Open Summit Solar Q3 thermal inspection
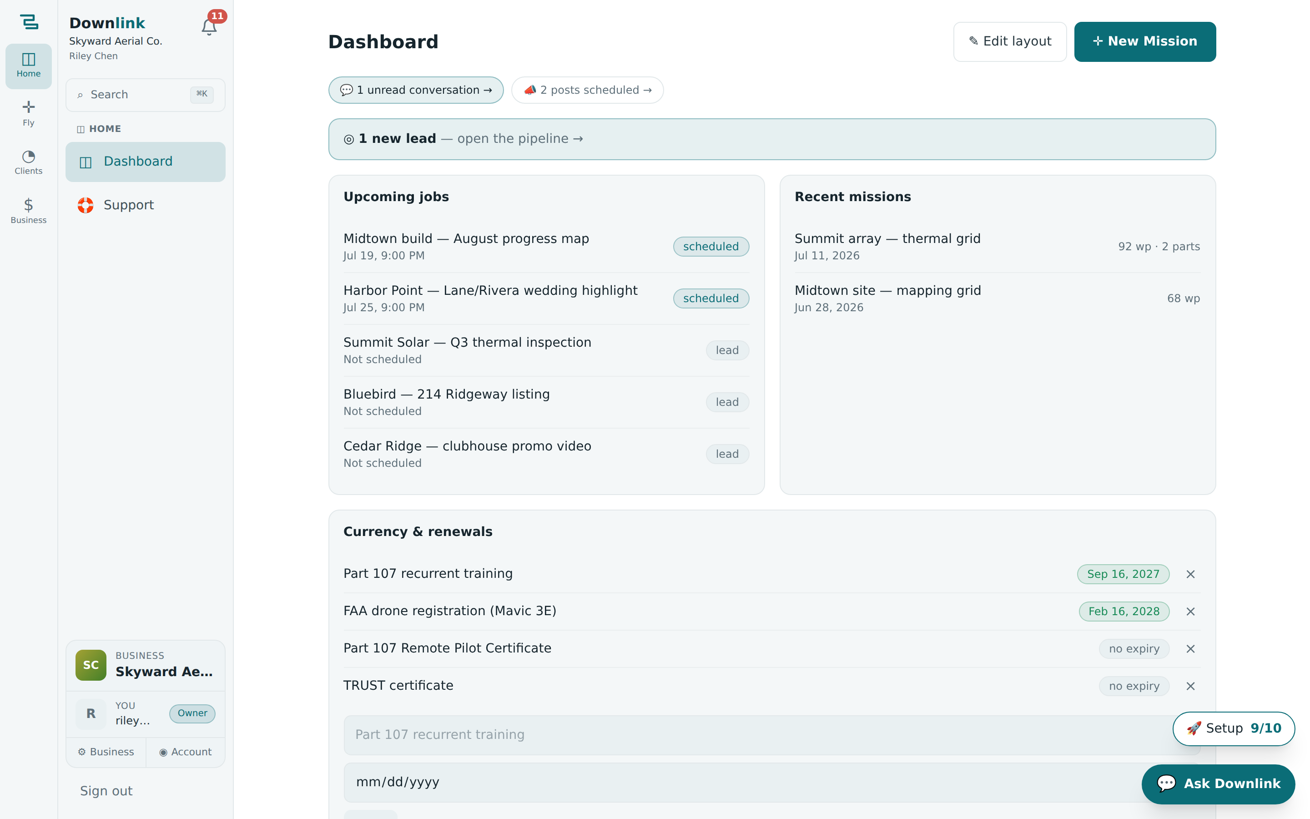The width and height of the screenshot is (1310, 819). point(546,350)
